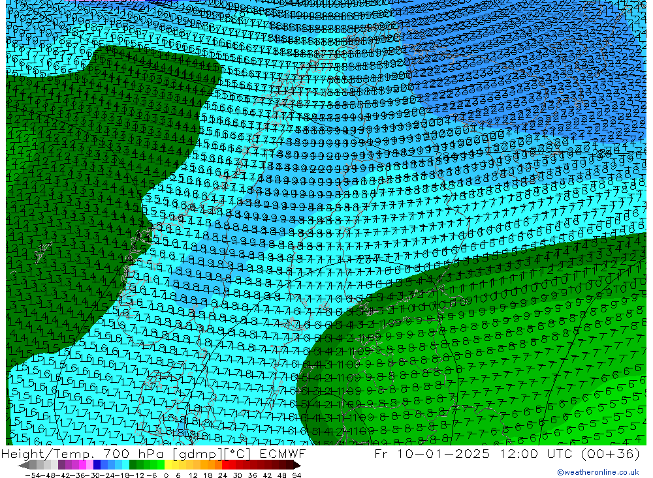Click the '[gdmp]' unit label
Image resolution: width=653 pixels, height=478 pixels.
point(197,453)
